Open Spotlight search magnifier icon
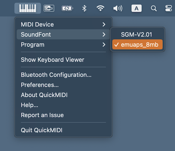 click(x=154, y=8)
